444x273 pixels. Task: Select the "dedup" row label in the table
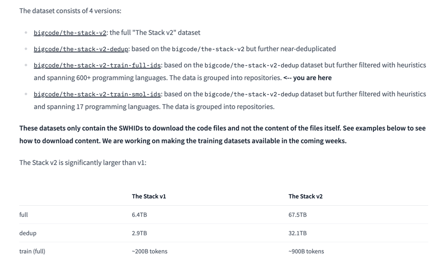click(x=28, y=233)
